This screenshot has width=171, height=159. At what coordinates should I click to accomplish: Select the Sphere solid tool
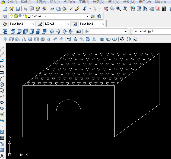(30, 39)
